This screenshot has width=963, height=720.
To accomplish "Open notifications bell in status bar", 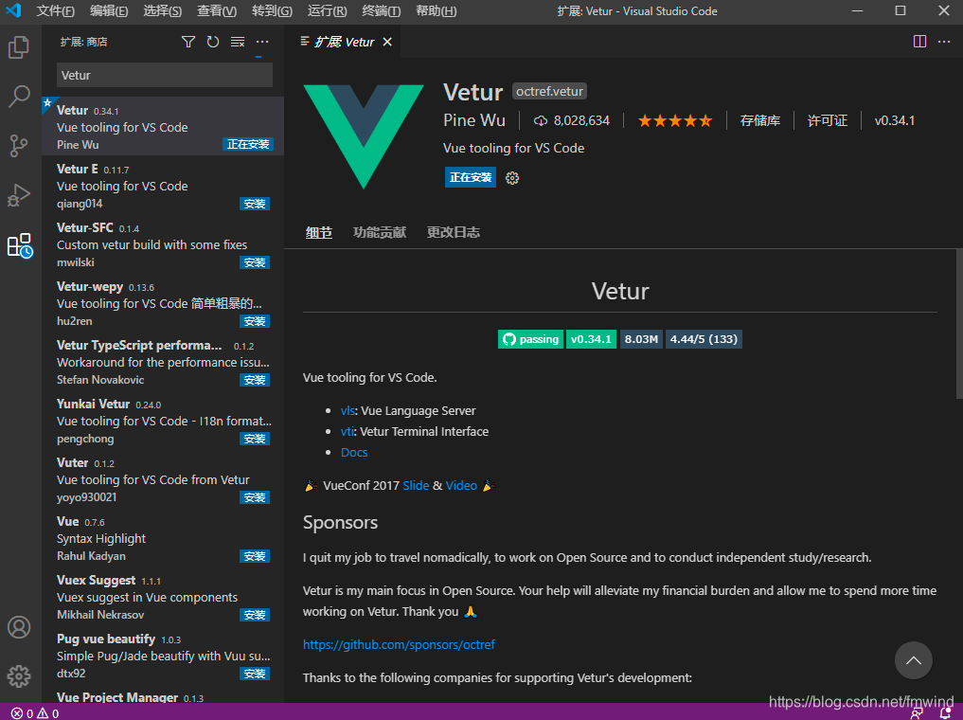I will pyautogui.click(x=946, y=713).
